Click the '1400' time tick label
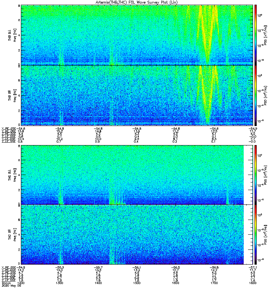270x288 pixels. [98, 283]
